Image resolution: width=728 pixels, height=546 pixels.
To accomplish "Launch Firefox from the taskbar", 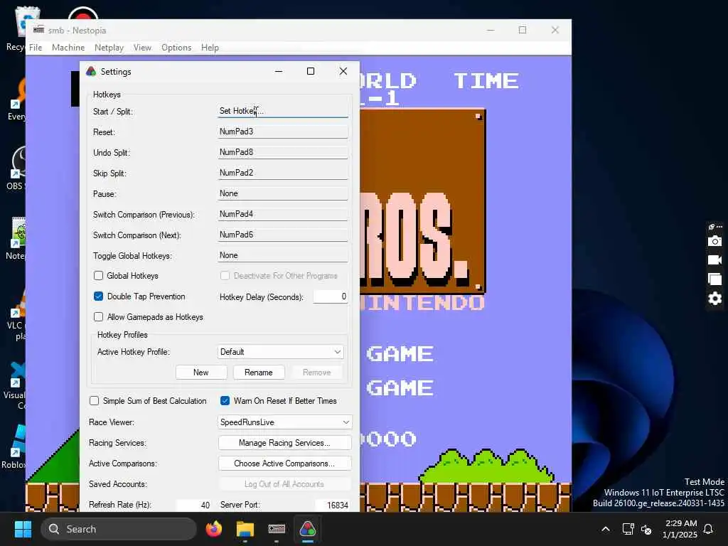I will point(213,529).
